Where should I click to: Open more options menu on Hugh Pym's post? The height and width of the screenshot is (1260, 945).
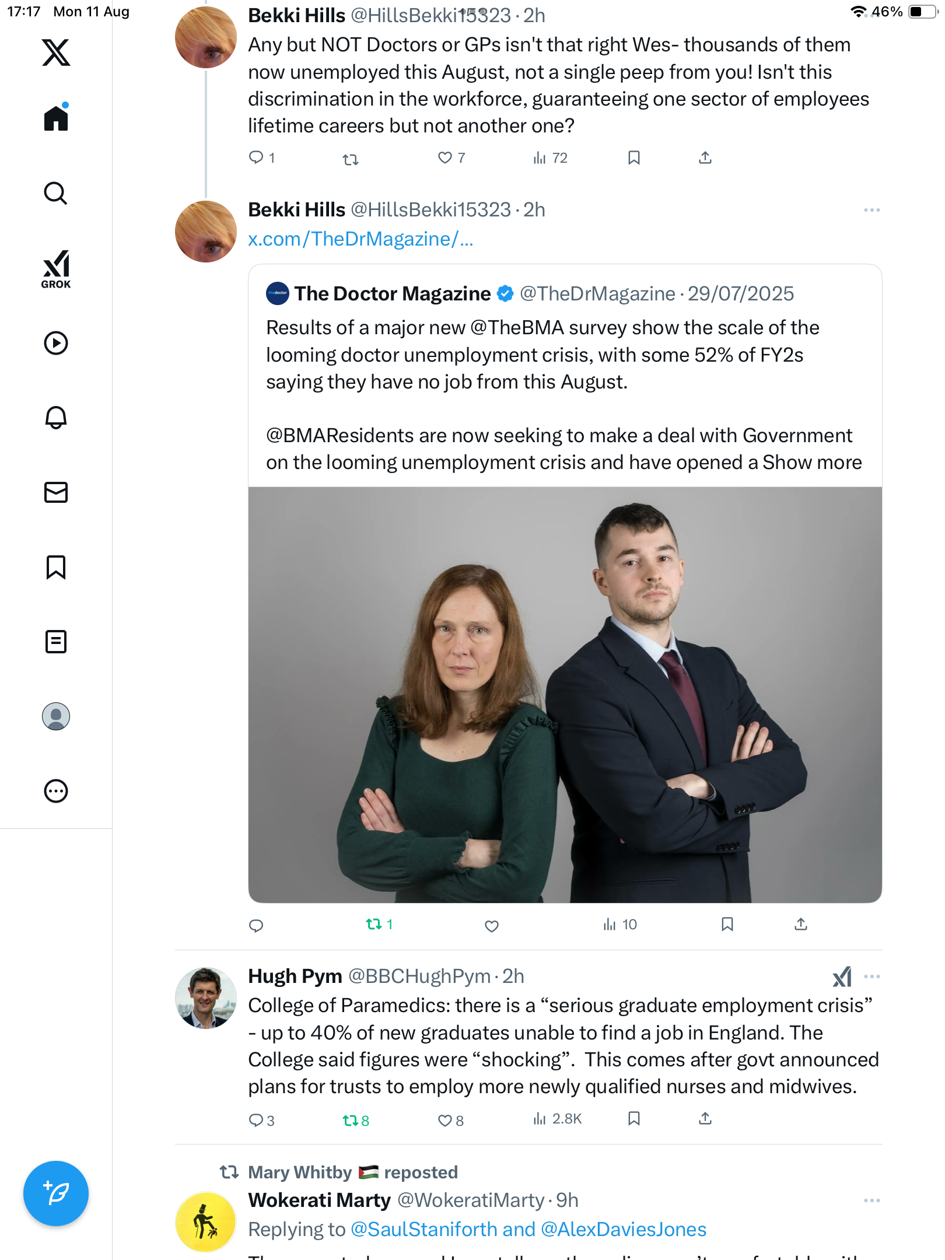[x=871, y=977]
